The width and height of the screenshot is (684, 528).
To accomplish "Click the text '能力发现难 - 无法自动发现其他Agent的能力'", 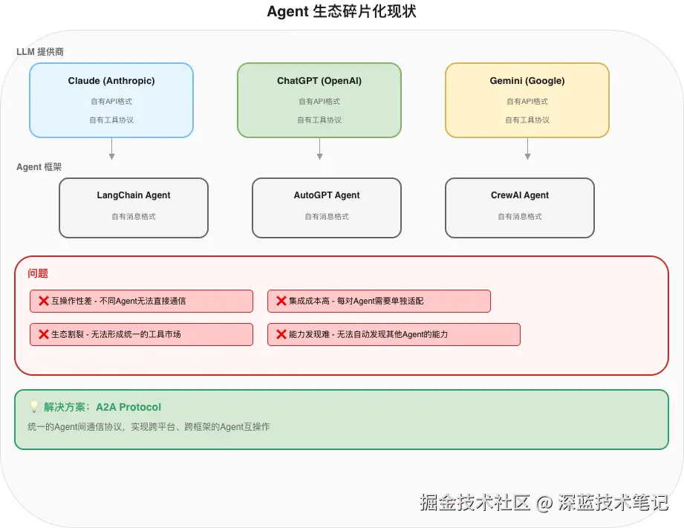I will 368,334.
